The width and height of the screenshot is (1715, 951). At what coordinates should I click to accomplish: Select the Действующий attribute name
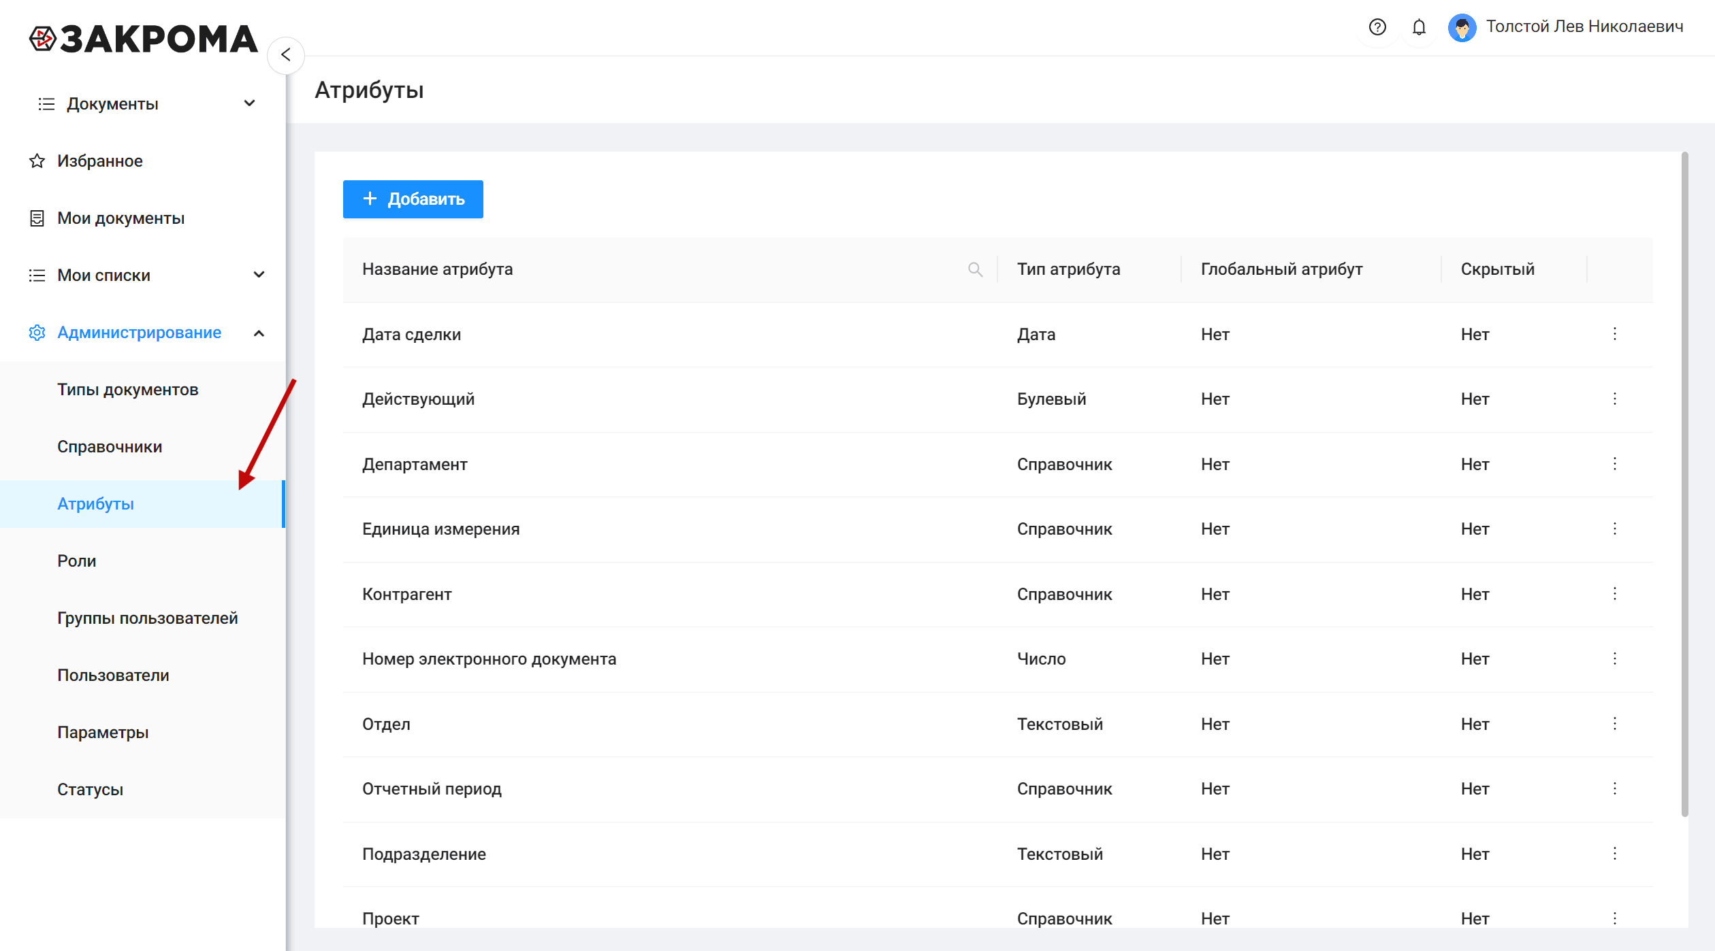418,399
